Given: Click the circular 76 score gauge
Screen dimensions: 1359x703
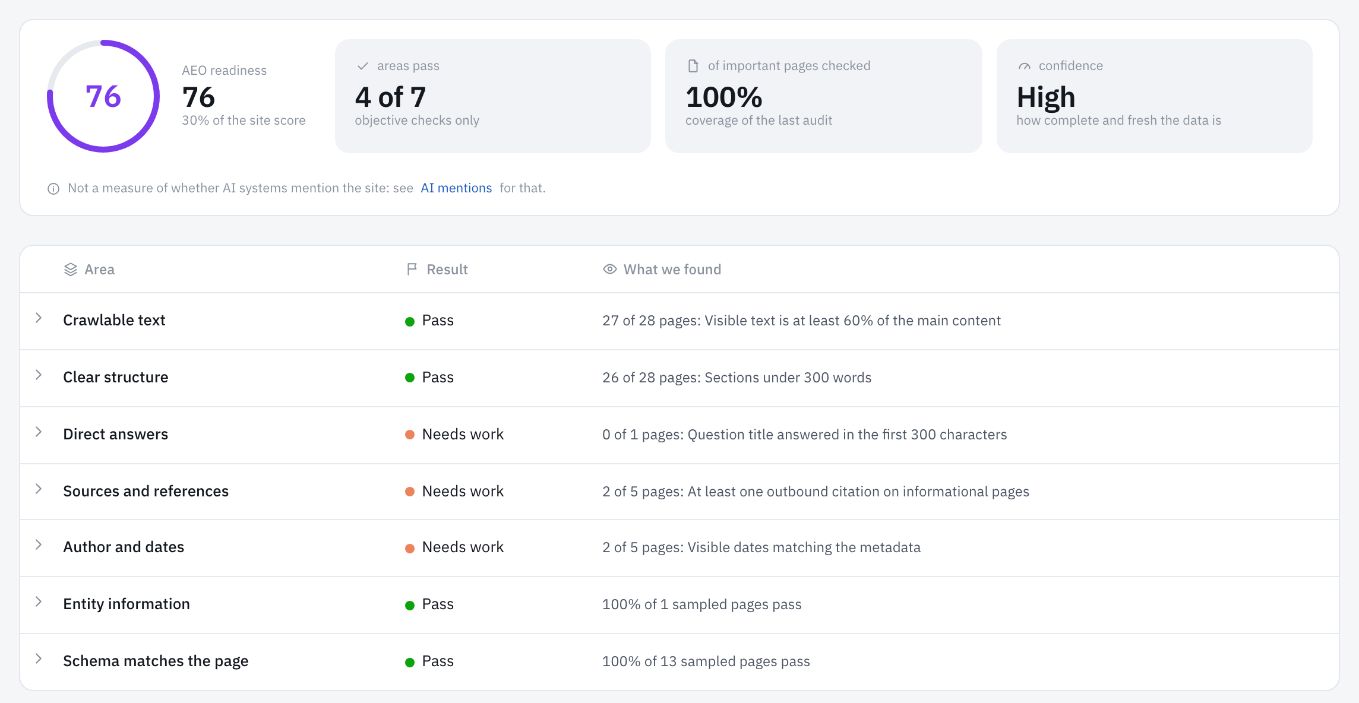Looking at the screenshot, I should pos(103,96).
